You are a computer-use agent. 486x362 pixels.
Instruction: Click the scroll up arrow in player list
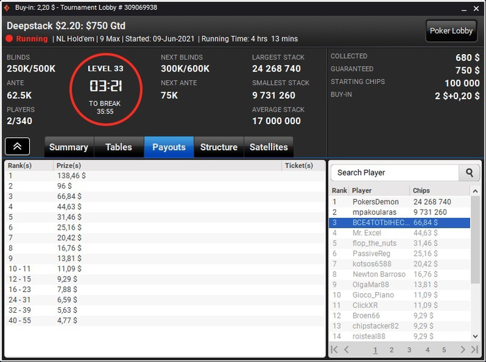point(475,191)
